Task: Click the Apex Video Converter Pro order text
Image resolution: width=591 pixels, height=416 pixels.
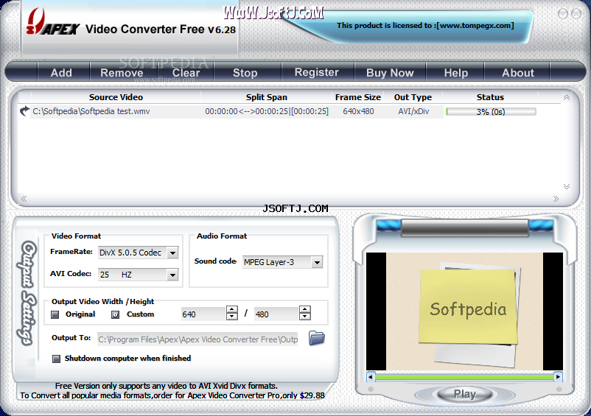Action: (172, 395)
